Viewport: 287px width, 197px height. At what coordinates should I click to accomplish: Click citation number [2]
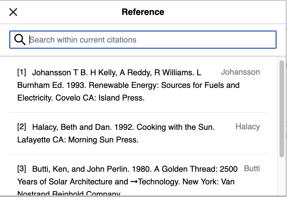tap(22, 127)
